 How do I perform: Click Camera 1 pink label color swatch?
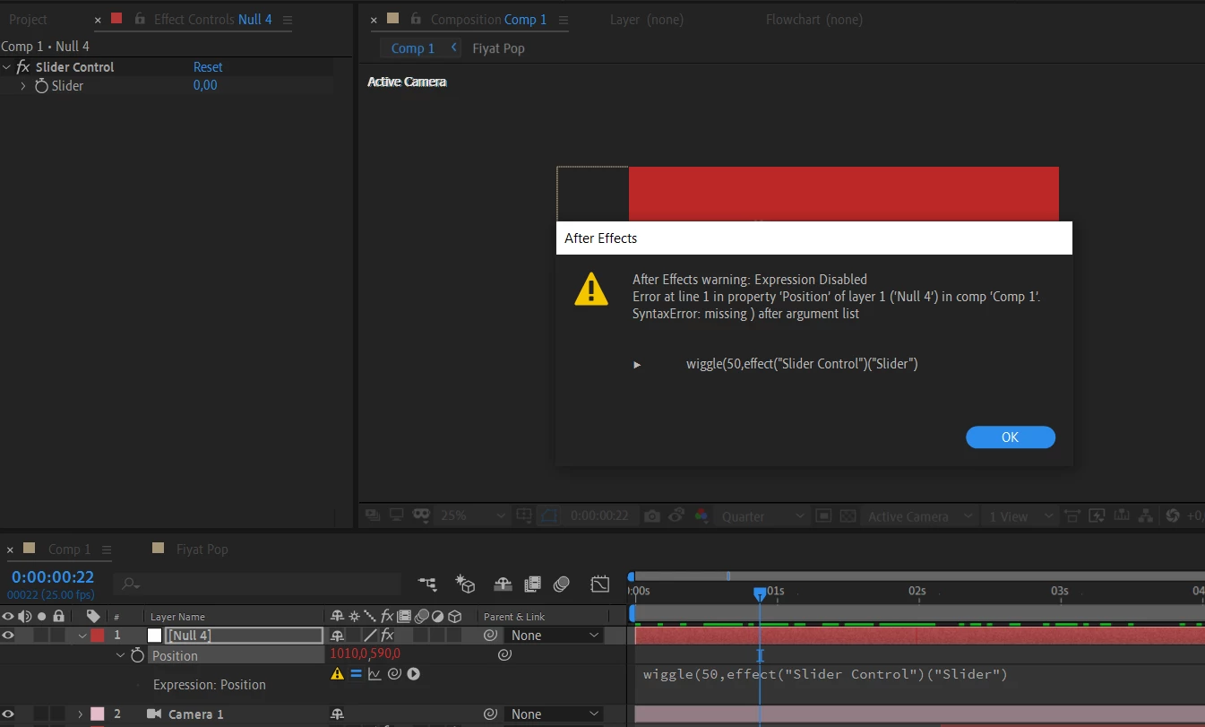tap(97, 714)
